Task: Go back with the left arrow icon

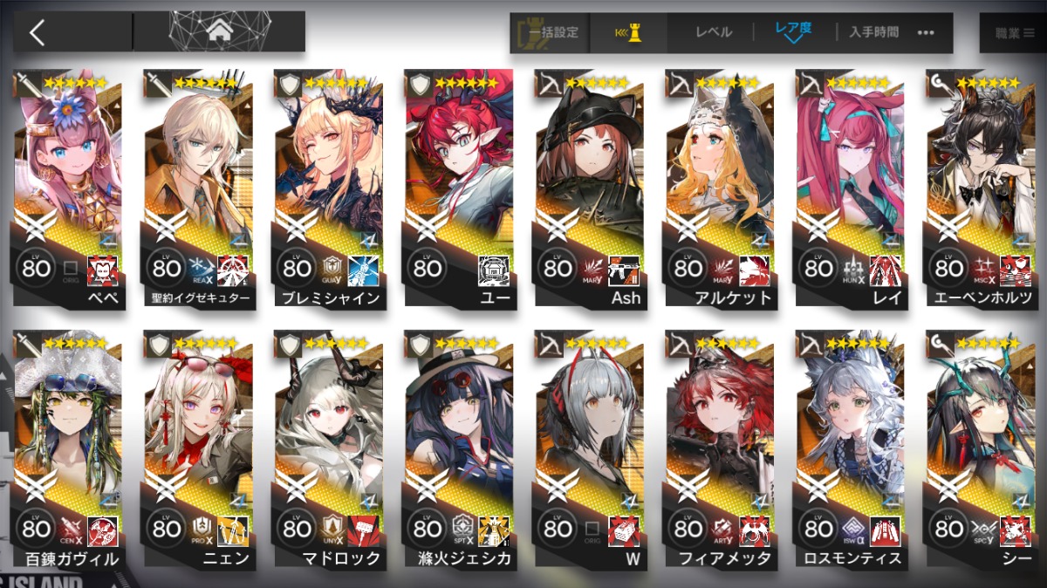Action: [37, 32]
